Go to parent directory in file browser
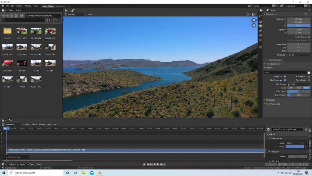312x176 pixels. click(11, 15)
